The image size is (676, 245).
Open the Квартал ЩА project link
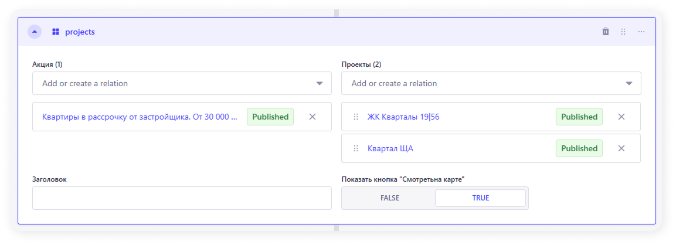390,148
